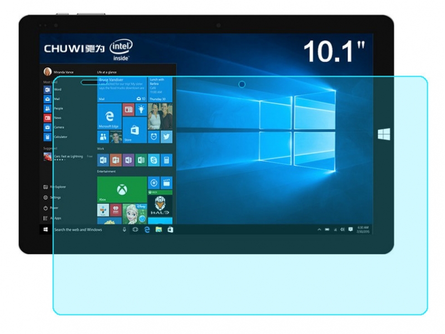Open News from the Most Used list
Viewport: 445px width, 334px height.
52,118
